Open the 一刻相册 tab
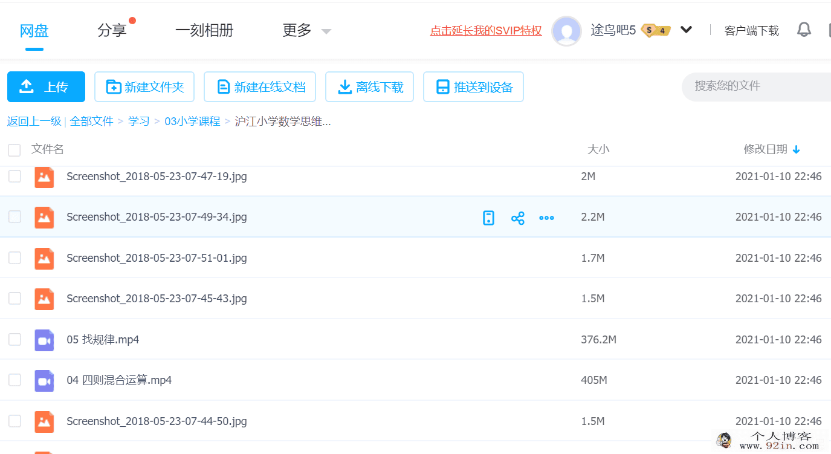The height and width of the screenshot is (454, 831). click(204, 30)
